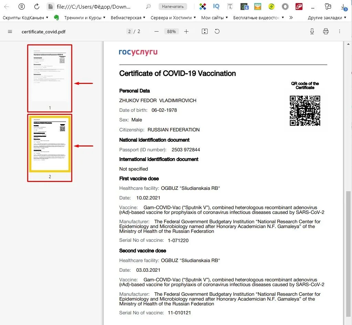Open the gray circle extension icon
The image size is (352, 325).
[285, 7]
